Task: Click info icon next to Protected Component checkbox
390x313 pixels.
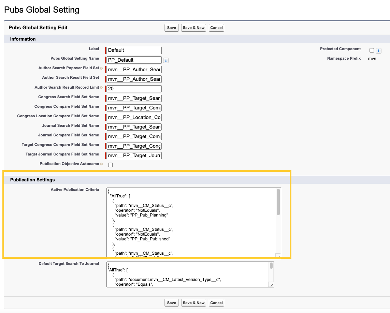Action: (x=378, y=51)
